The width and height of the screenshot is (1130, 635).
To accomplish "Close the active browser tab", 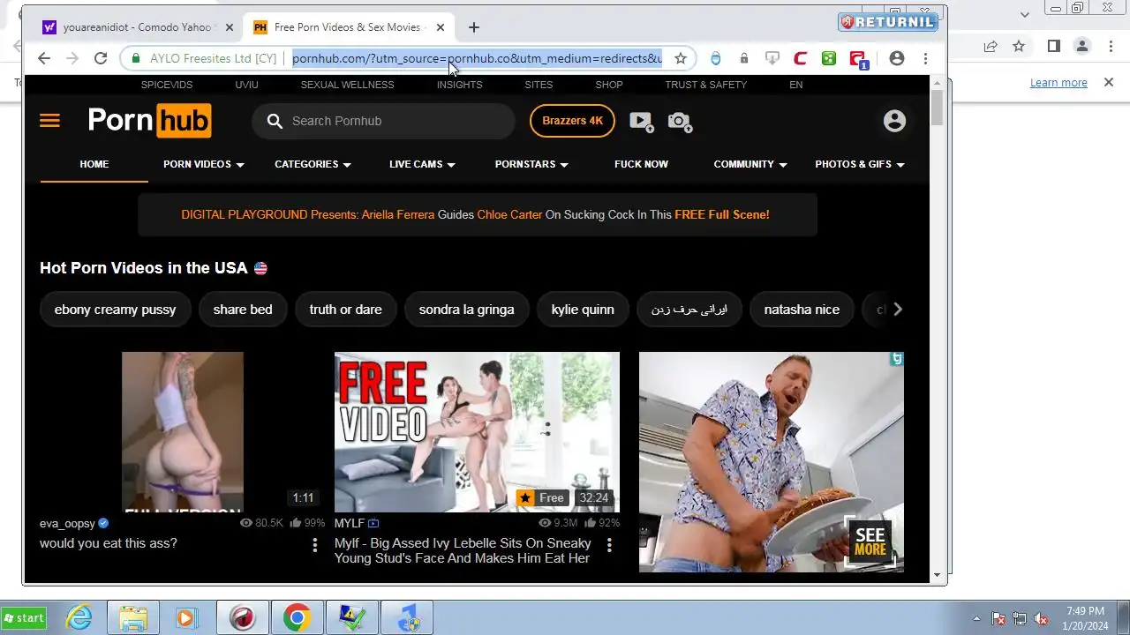I will click(440, 27).
